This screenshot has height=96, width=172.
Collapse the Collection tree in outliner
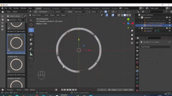139,18
